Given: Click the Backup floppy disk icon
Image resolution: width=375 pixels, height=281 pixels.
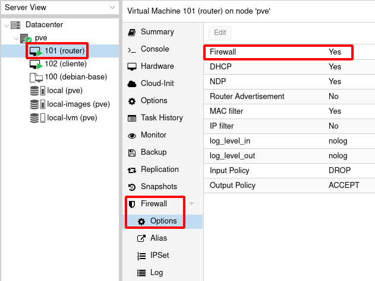Looking at the screenshot, I should (x=132, y=152).
